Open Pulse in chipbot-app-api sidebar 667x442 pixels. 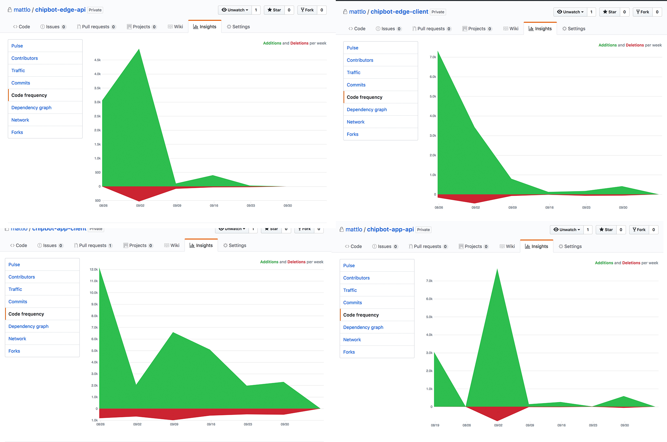pos(377,266)
